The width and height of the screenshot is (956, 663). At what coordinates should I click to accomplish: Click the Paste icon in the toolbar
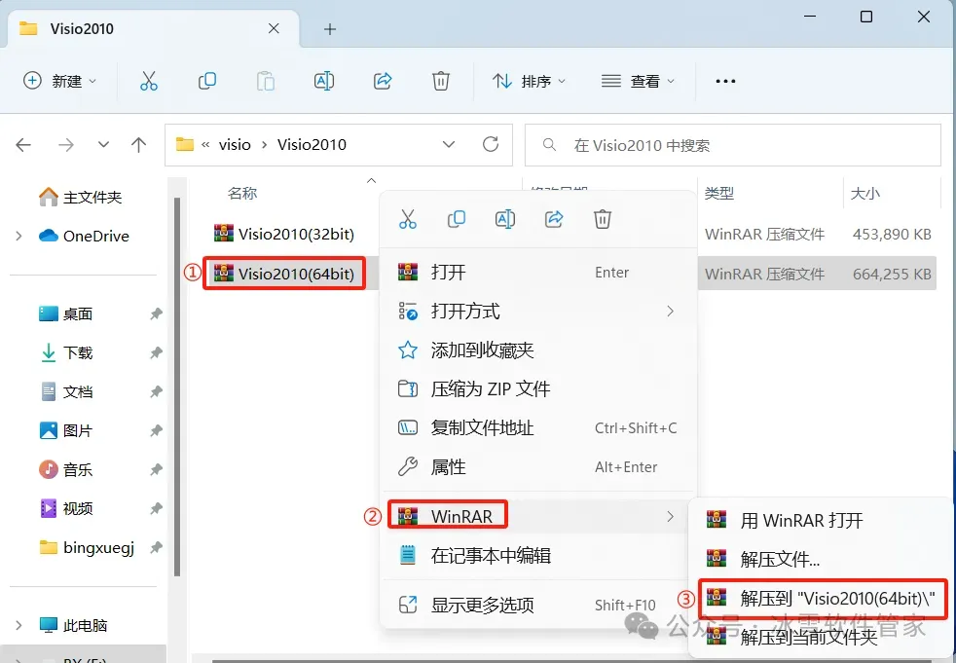click(x=265, y=81)
